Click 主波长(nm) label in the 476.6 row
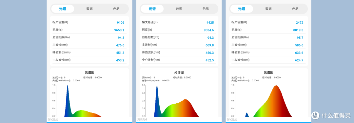354x123 pixels. 60,45
